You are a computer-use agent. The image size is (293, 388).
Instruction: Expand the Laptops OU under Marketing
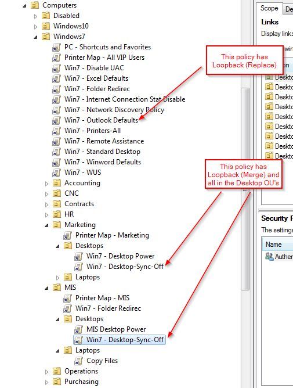tap(57, 278)
